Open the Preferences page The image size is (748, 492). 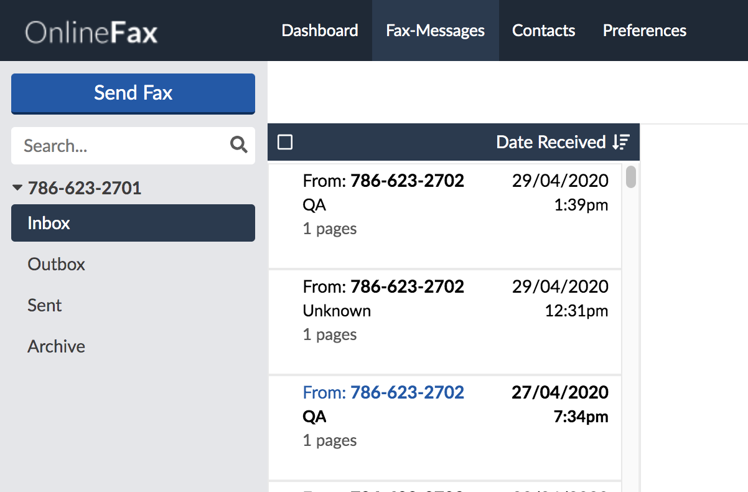click(644, 31)
